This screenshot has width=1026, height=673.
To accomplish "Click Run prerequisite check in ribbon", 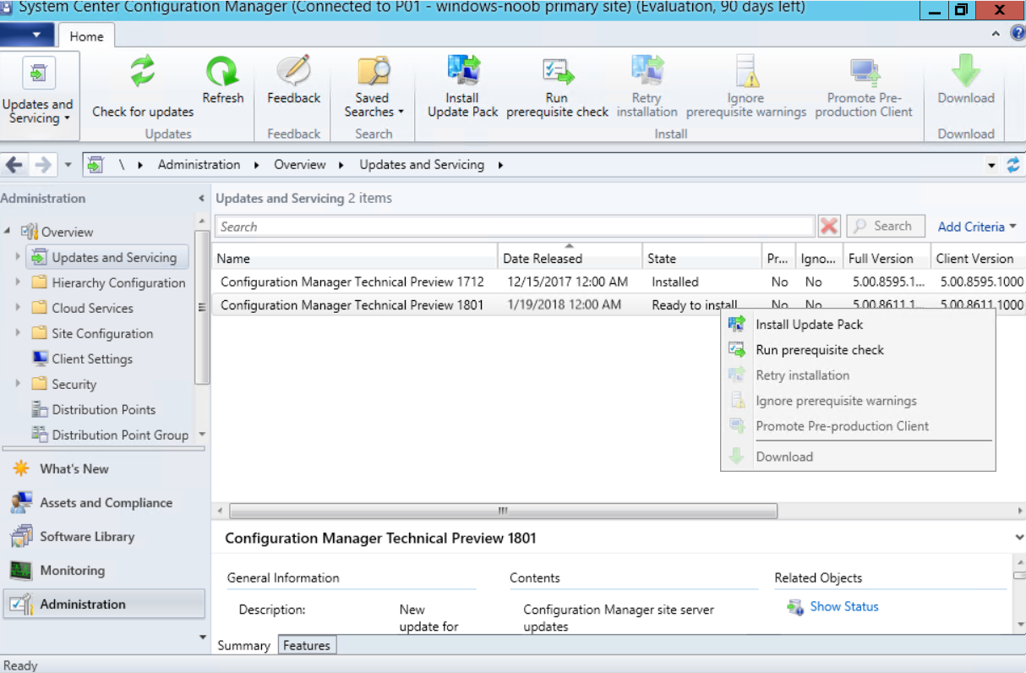I will coord(557,87).
